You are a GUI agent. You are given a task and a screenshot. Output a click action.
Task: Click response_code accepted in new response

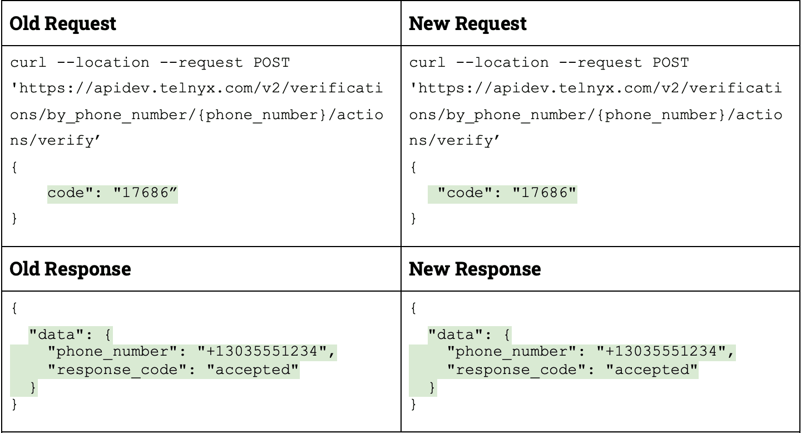[572, 370]
